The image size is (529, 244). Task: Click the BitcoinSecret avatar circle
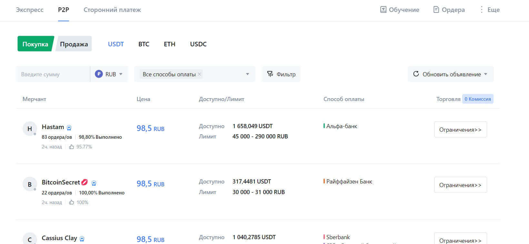[30, 184]
